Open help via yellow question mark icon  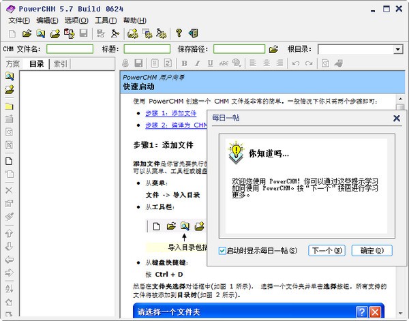[179, 33]
